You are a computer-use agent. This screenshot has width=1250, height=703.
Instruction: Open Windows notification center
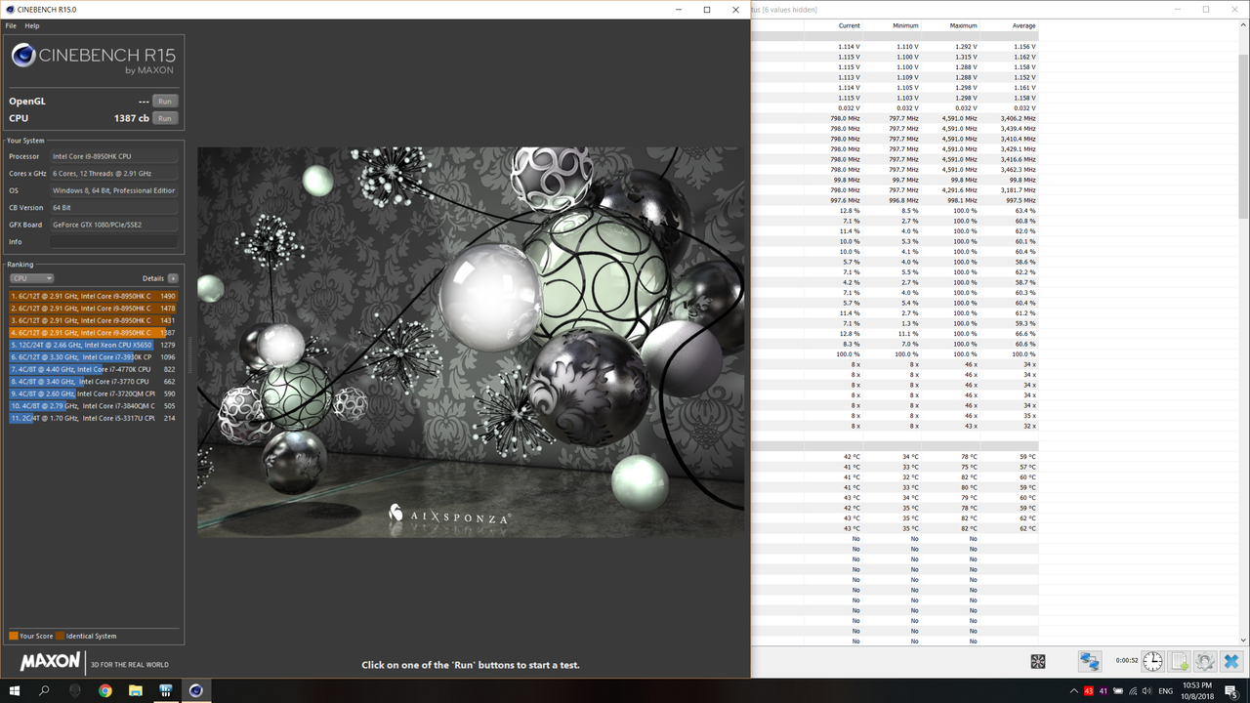pyautogui.click(x=1232, y=690)
